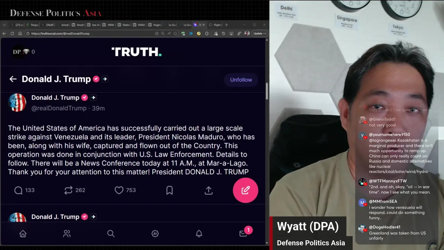Go back in the browser
Viewport: 444px width, 250px height.
(x=4, y=33)
